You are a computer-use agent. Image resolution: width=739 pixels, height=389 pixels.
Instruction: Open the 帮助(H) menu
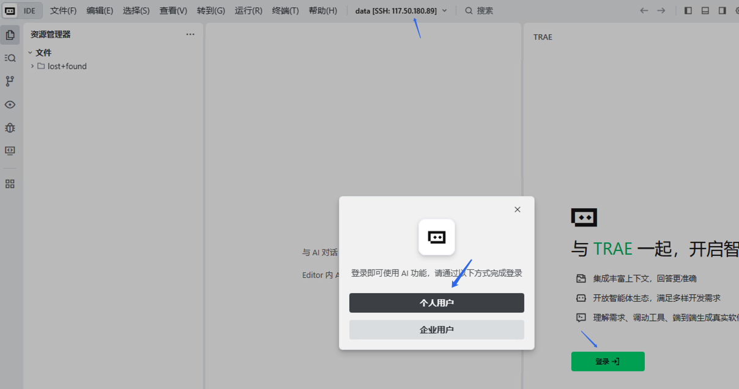[323, 10]
